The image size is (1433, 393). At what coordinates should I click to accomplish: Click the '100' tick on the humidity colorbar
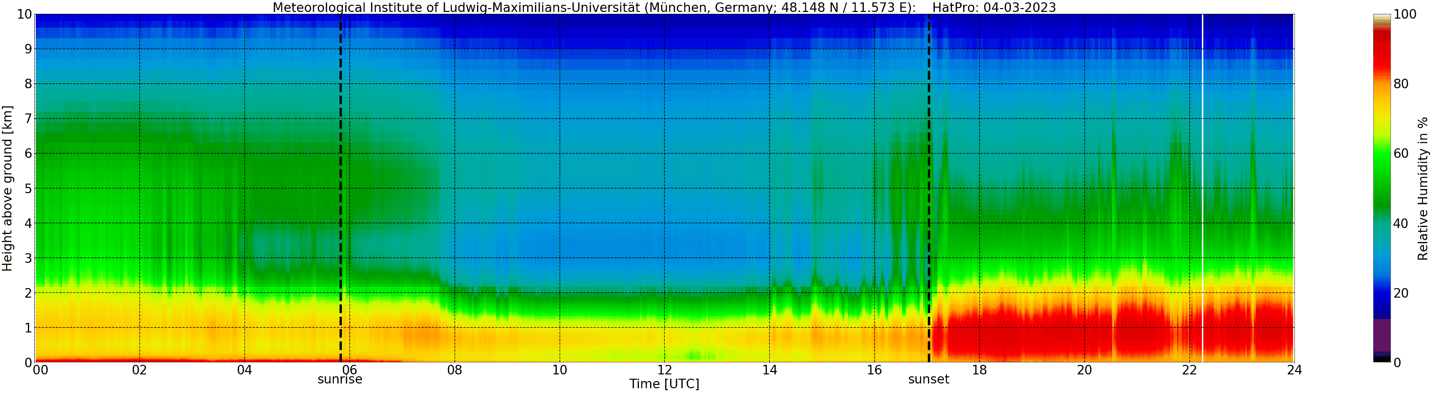[x=1405, y=14]
